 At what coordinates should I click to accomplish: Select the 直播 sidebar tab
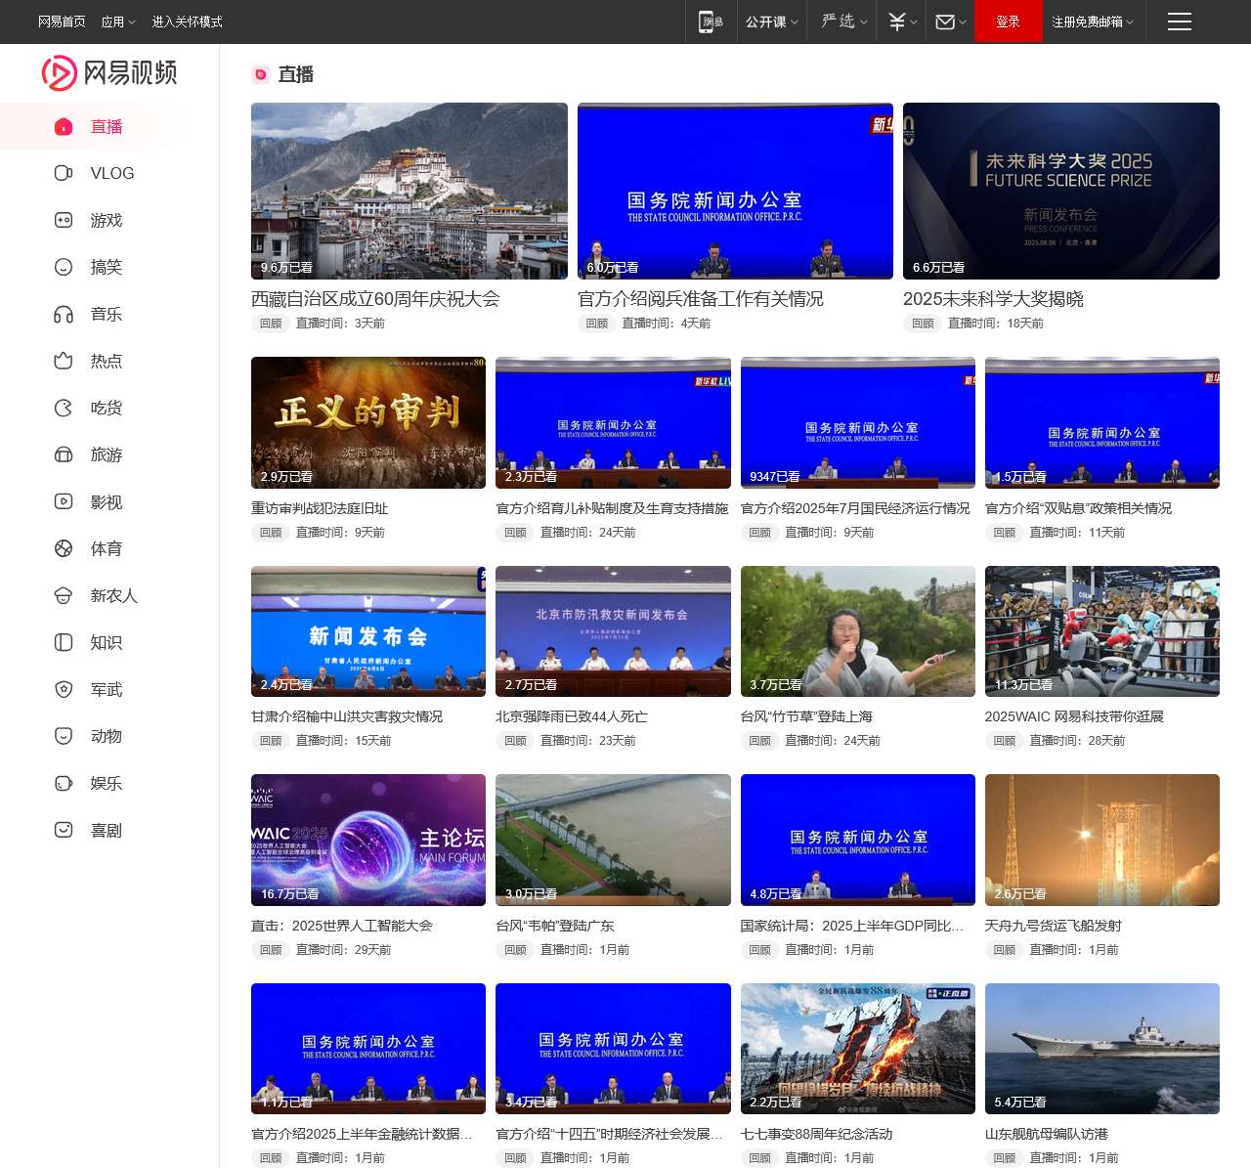(106, 127)
